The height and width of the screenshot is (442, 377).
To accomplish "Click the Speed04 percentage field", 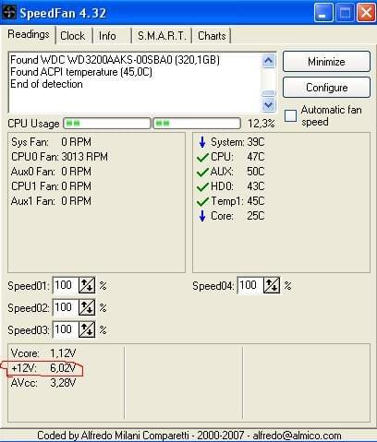I will (249, 285).
